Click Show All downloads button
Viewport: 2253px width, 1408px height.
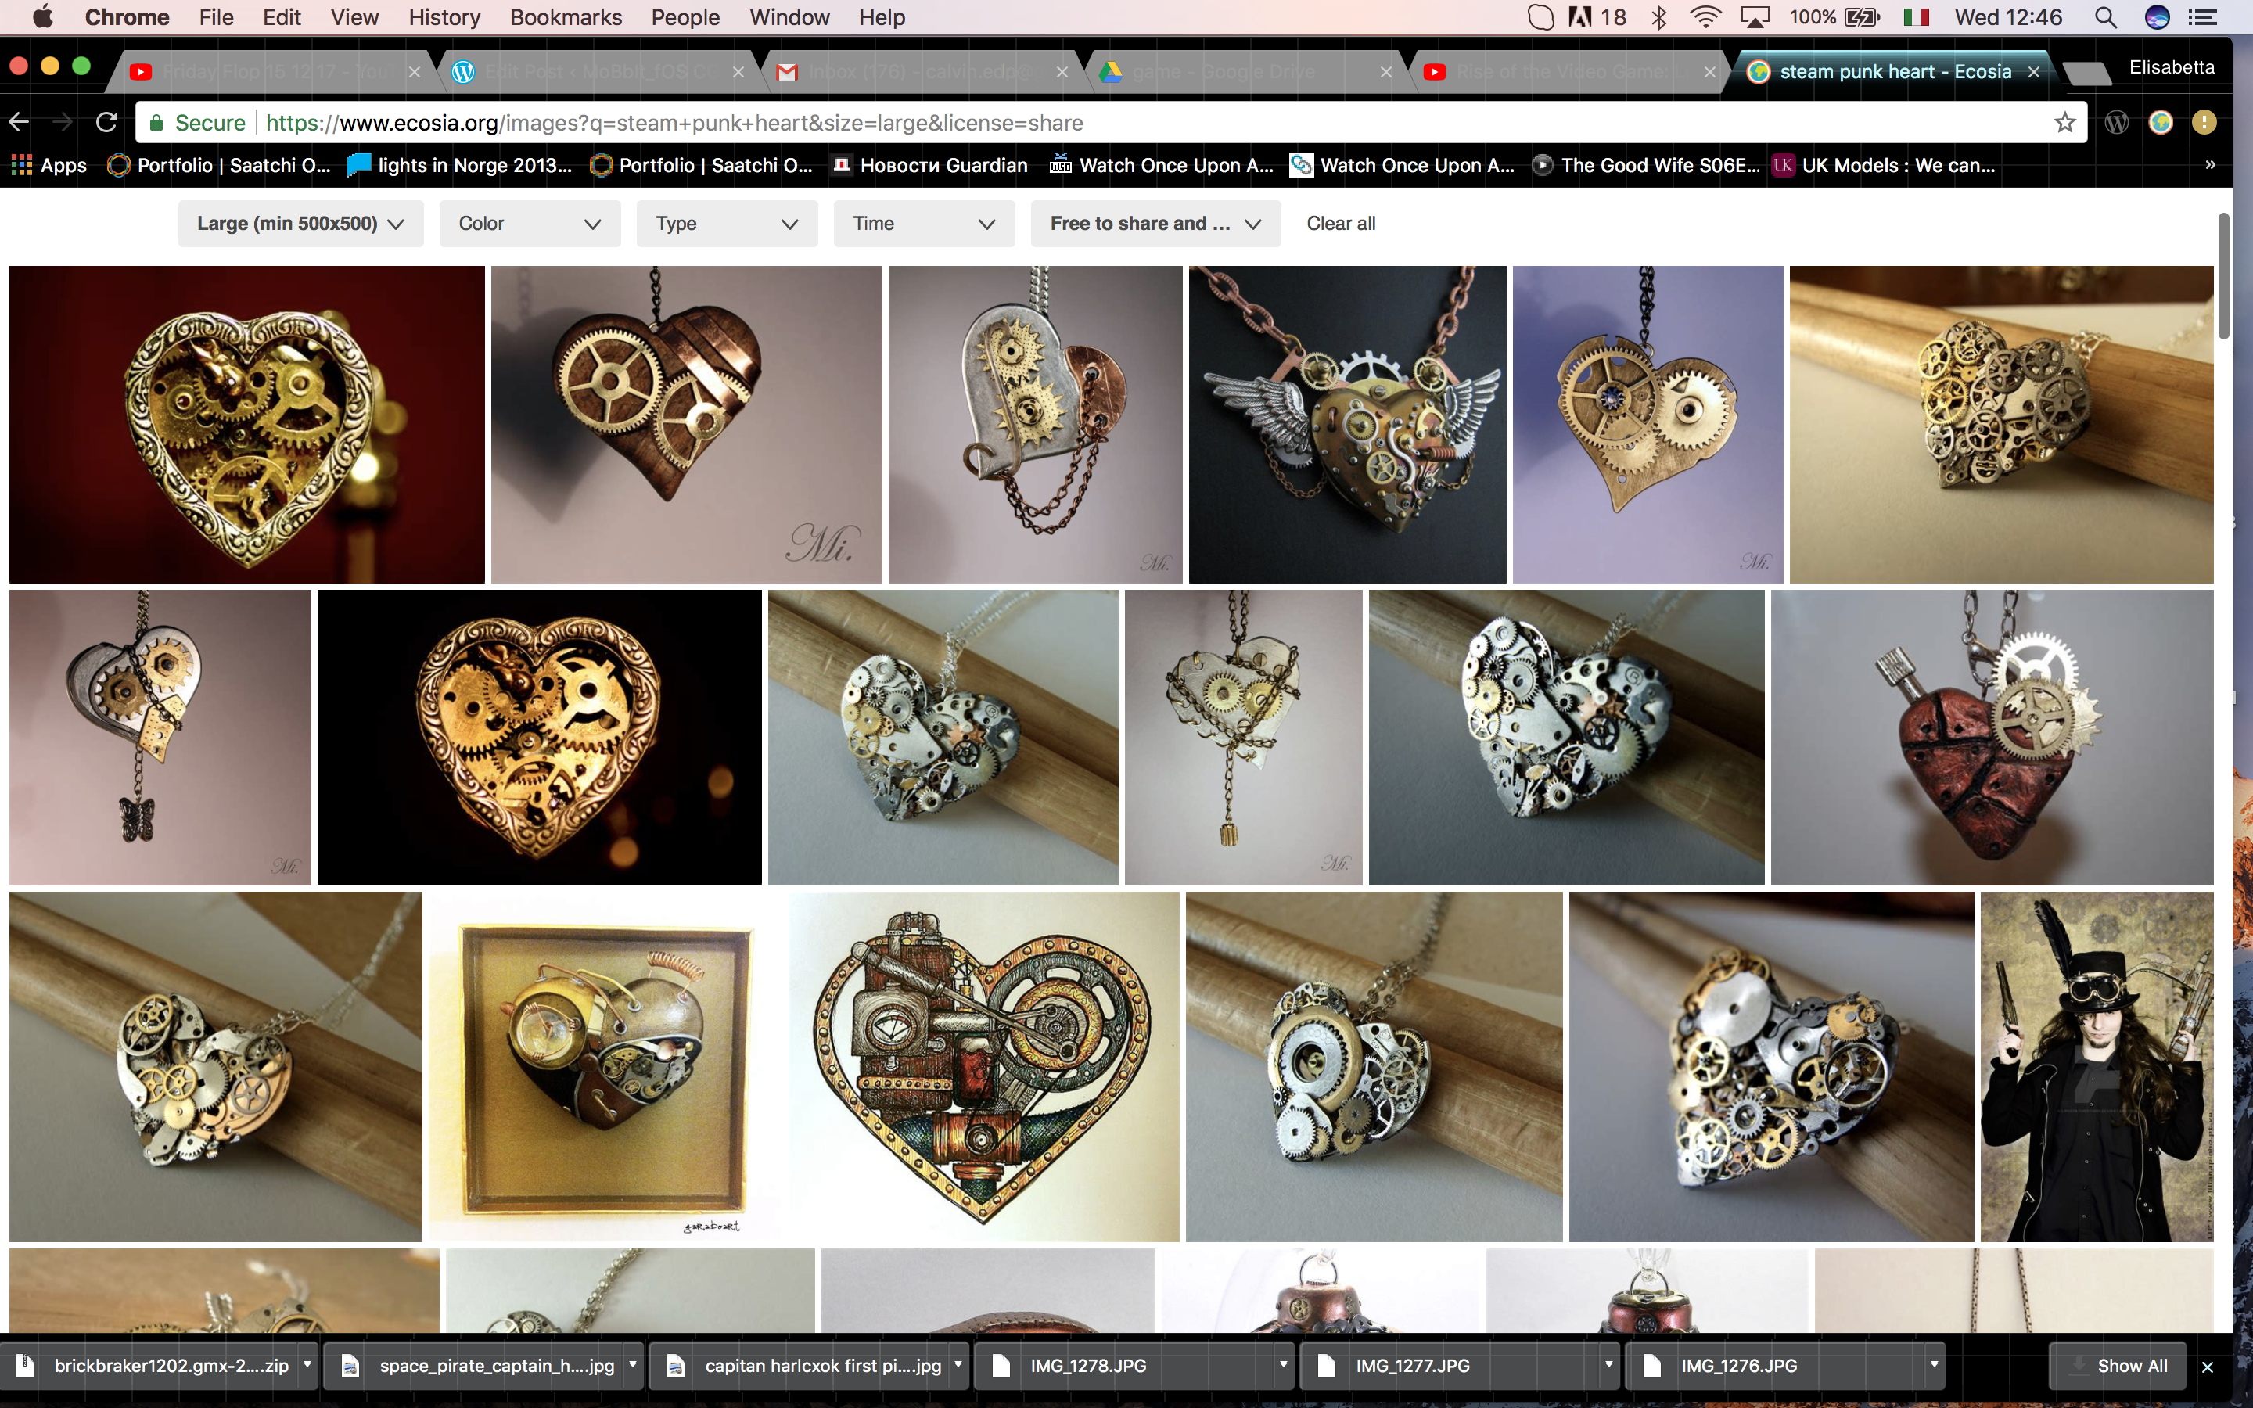(x=2120, y=1366)
